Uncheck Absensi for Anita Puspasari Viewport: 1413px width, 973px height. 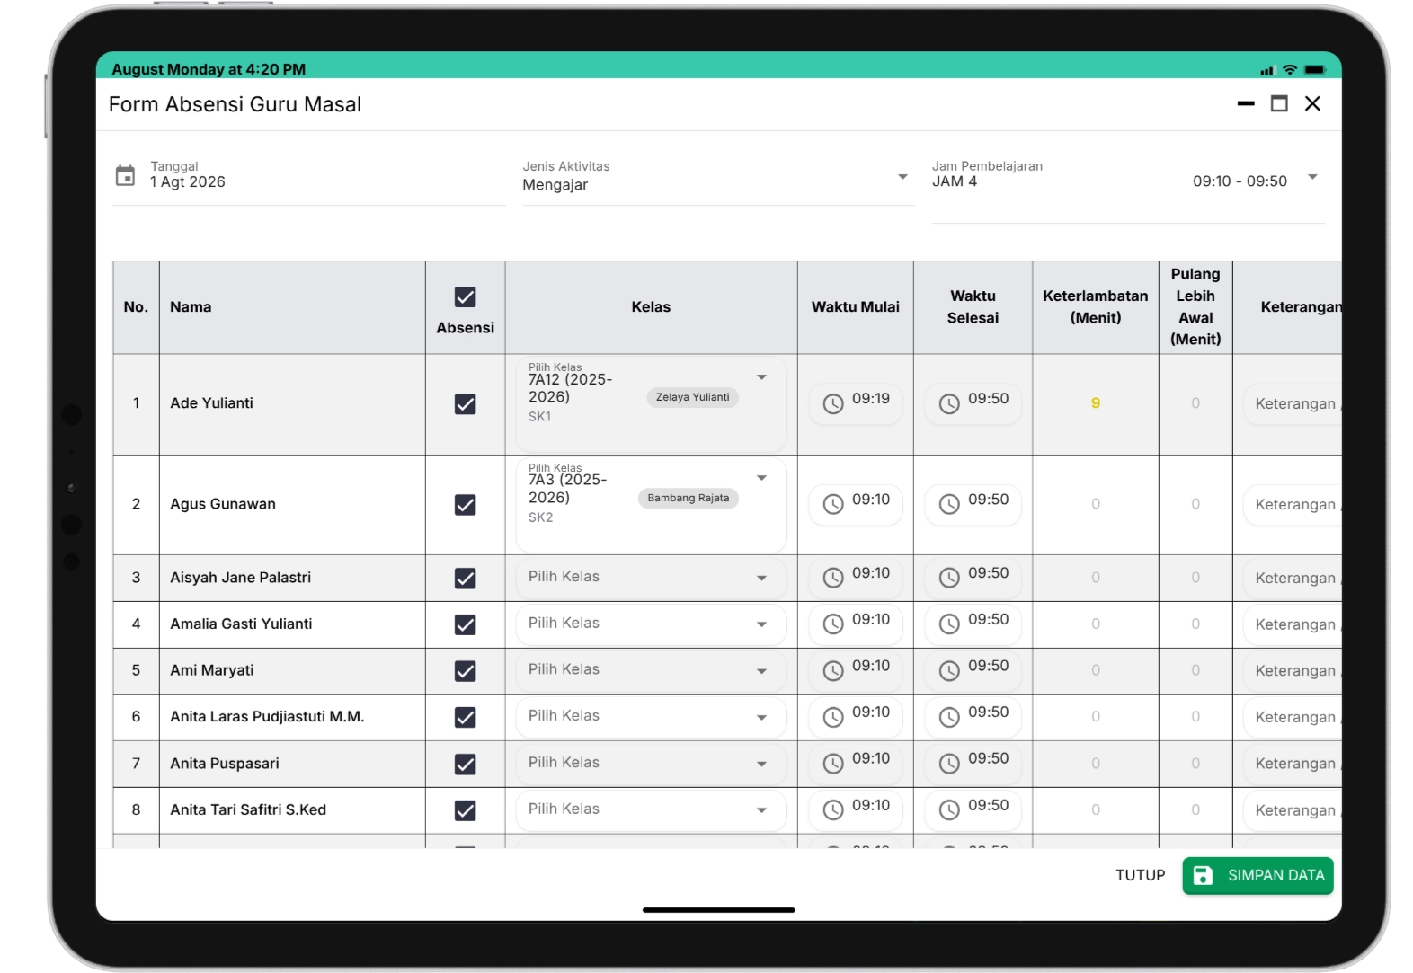[465, 765]
